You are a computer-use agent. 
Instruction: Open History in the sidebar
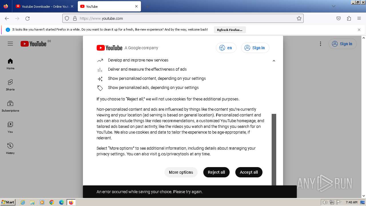pos(10,149)
